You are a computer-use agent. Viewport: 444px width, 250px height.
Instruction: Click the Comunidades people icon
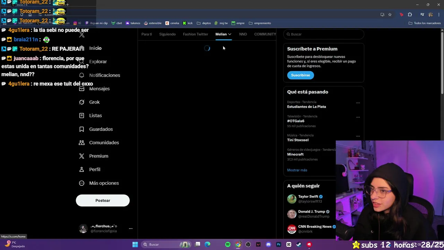coord(82,143)
